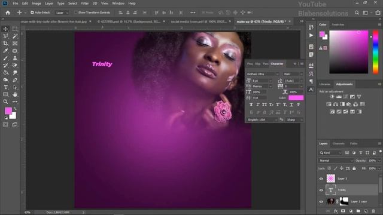Open the font size dropdown

point(270,81)
